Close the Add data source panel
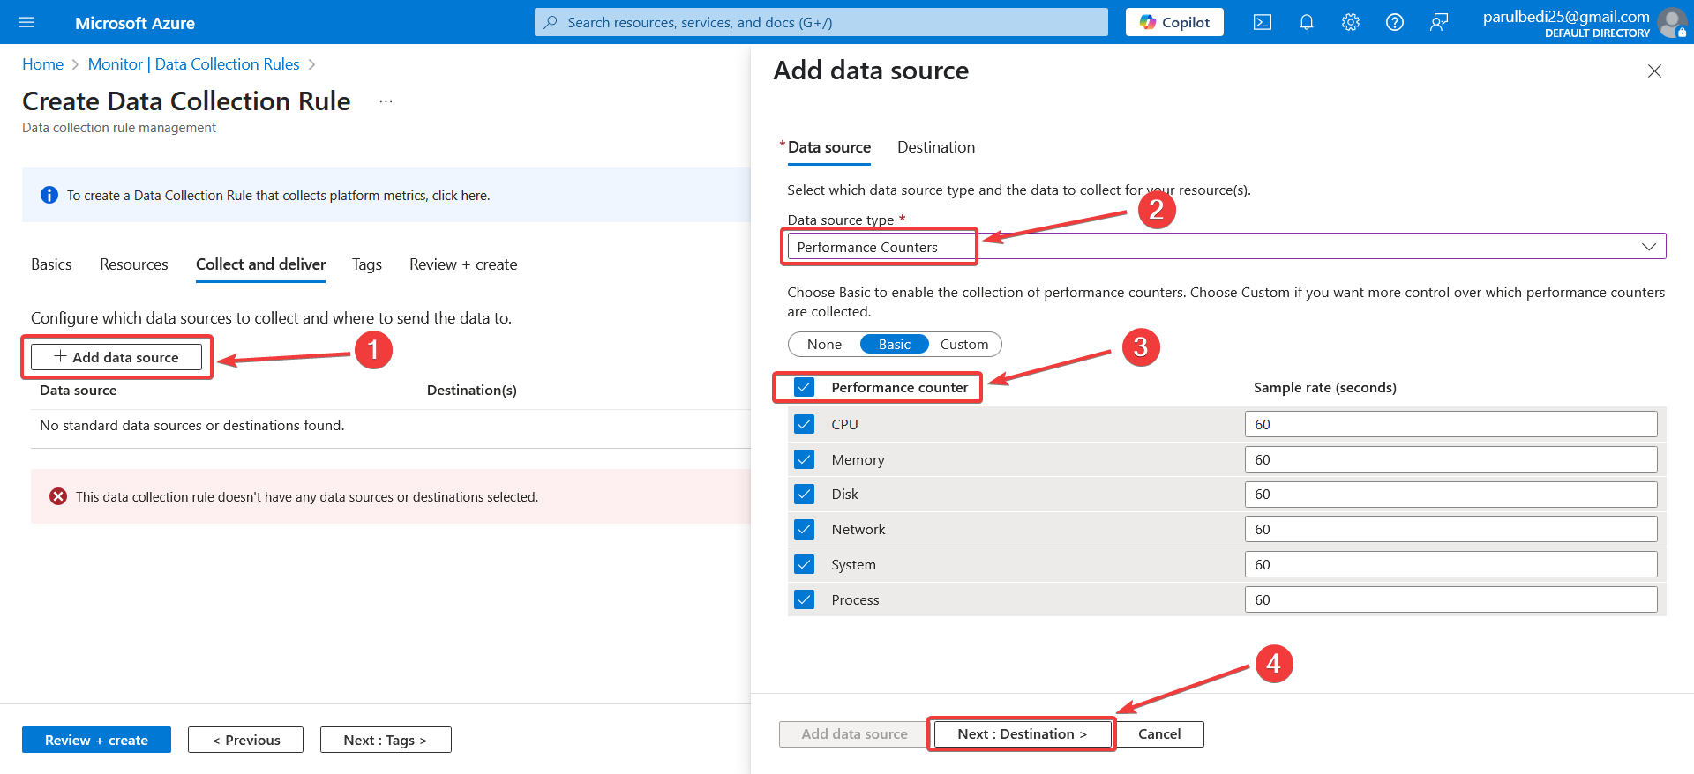 tap(1654, 71)
